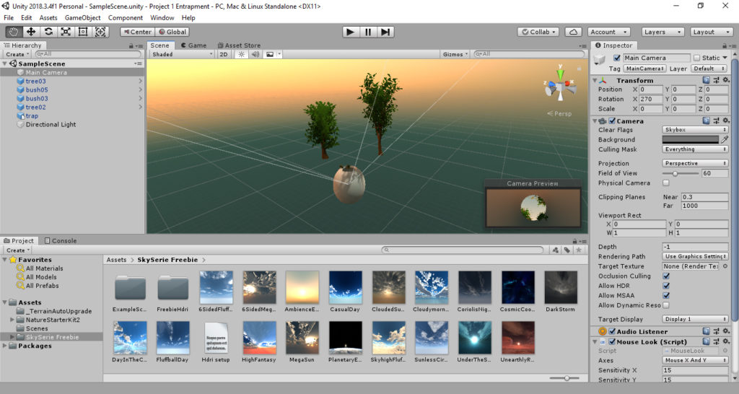Open the Window menu
Screen dimensions: 739x394
pyautogui.click(x=162, y=18)
